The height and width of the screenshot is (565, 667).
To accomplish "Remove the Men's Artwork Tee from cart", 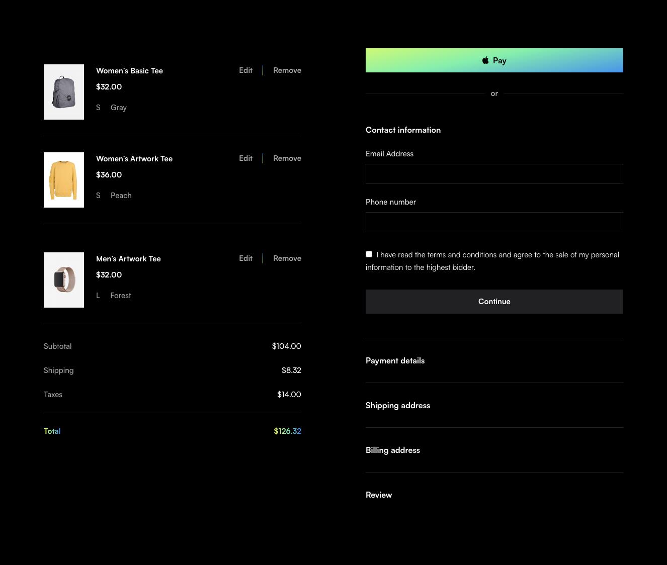I will 287,258.
